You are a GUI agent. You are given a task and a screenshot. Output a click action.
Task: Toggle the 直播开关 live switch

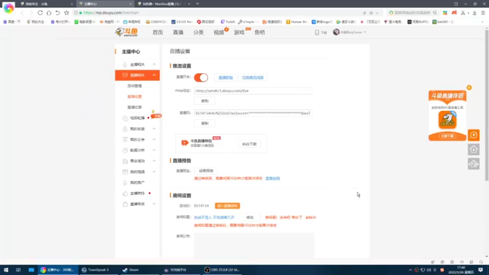coord(201,78)
